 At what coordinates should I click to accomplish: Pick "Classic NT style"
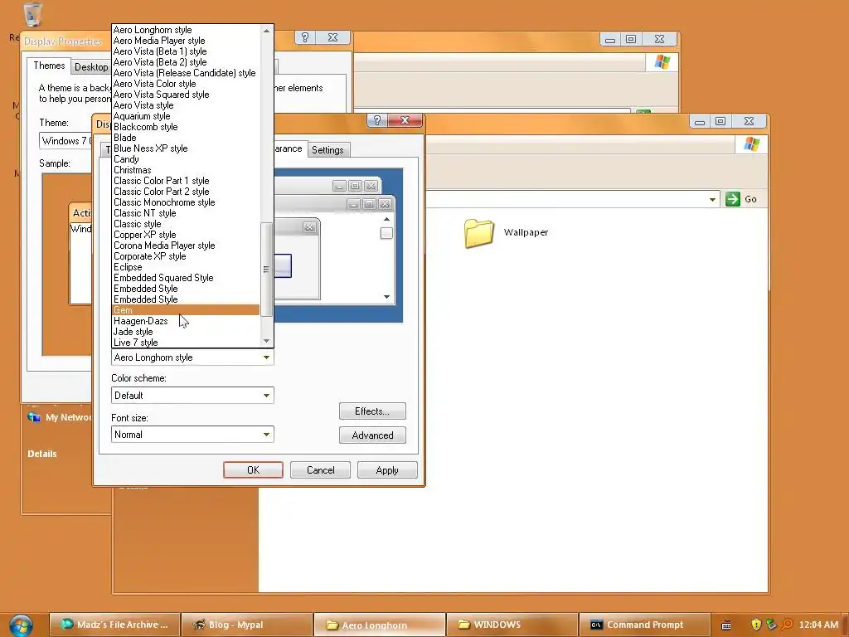(x=185, y=213)
